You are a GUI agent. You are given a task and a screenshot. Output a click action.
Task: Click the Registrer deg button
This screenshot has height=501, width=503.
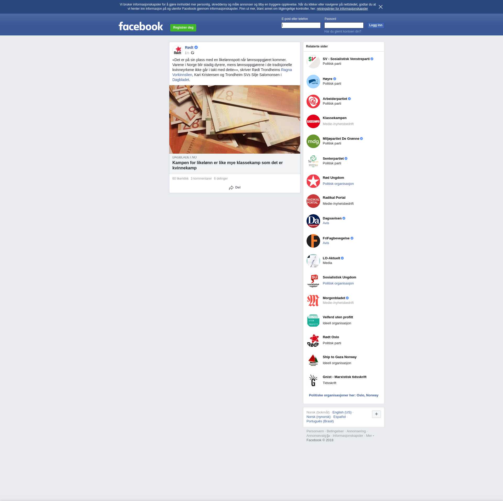pos(183,28)
